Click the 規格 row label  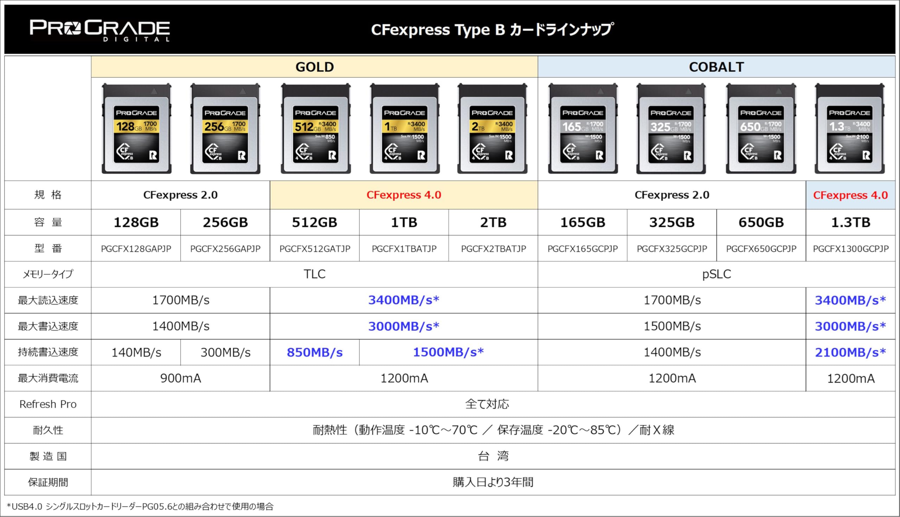[x=48, y=195]
